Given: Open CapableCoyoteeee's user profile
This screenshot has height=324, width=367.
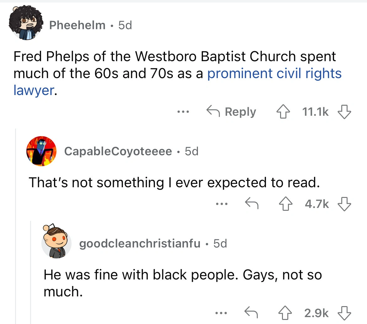Looking at the screenshot, I should pos(118,151).
